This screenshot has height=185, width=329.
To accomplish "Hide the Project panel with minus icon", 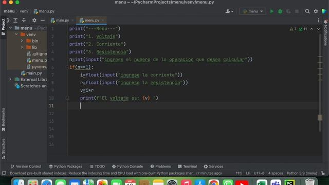I will [43, 21].
